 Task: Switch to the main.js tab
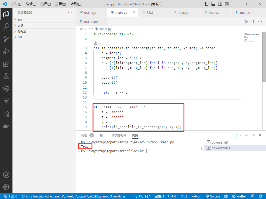185,12
